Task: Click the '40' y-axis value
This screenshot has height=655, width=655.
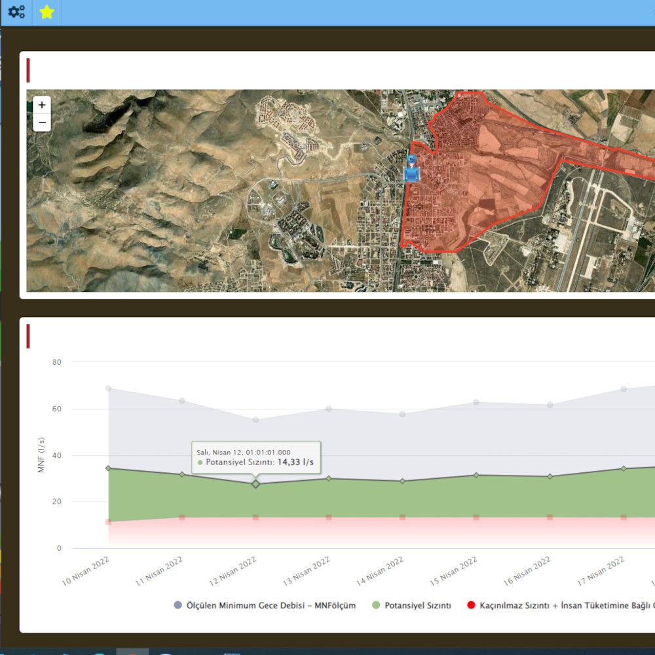Action: coord(57,455)
